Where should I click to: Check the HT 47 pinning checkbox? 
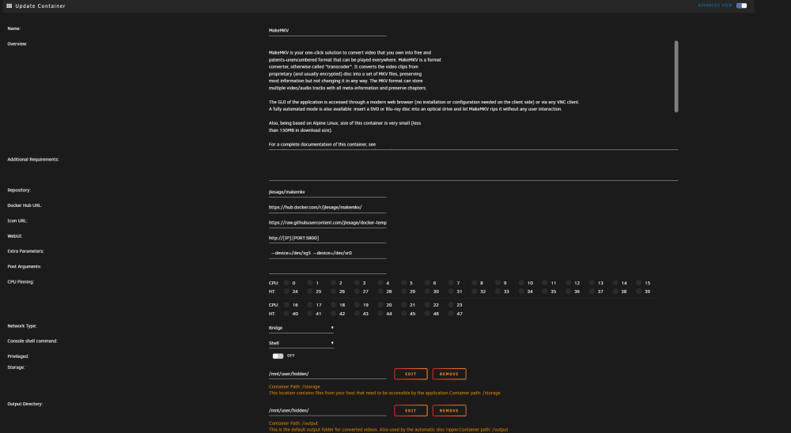[451, 314]
